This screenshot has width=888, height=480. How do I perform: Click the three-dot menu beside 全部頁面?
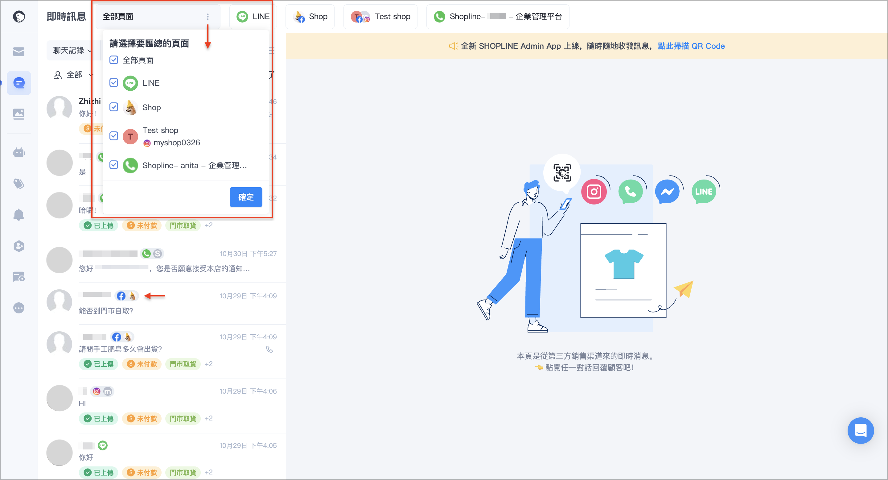click(208, 17)
